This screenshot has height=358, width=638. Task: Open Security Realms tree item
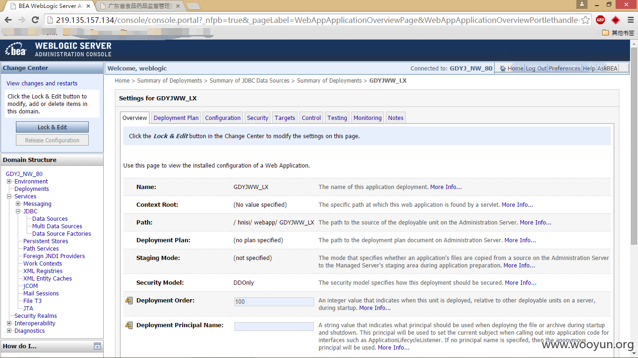coord(35,316)
